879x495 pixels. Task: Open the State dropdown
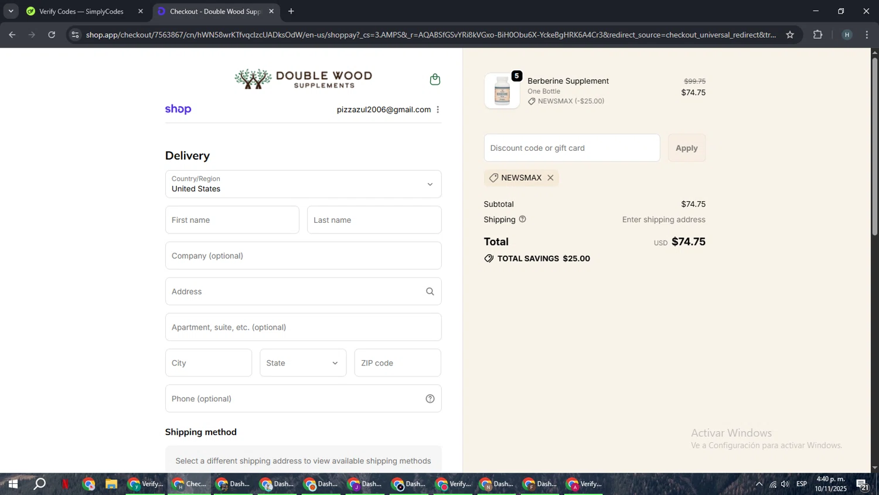303,363
